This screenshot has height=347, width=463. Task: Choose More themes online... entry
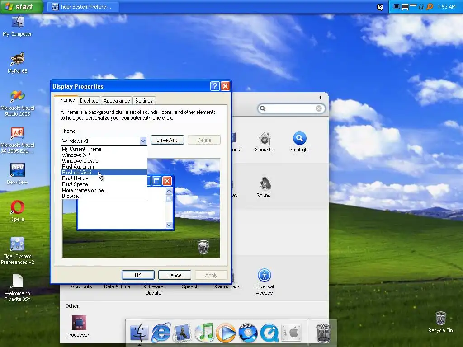tap(104, 190)
